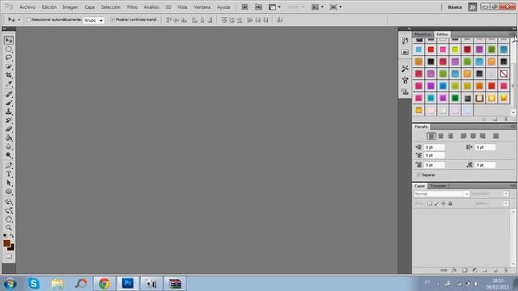
Task: Select the Lasso tool
Action: click(x=9, y=57)
